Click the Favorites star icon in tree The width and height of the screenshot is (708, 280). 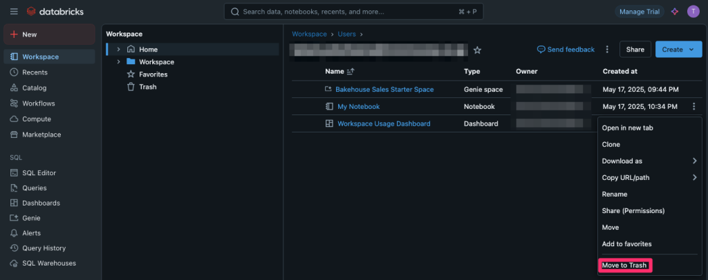pyautogui.click(x=131, y=74)
